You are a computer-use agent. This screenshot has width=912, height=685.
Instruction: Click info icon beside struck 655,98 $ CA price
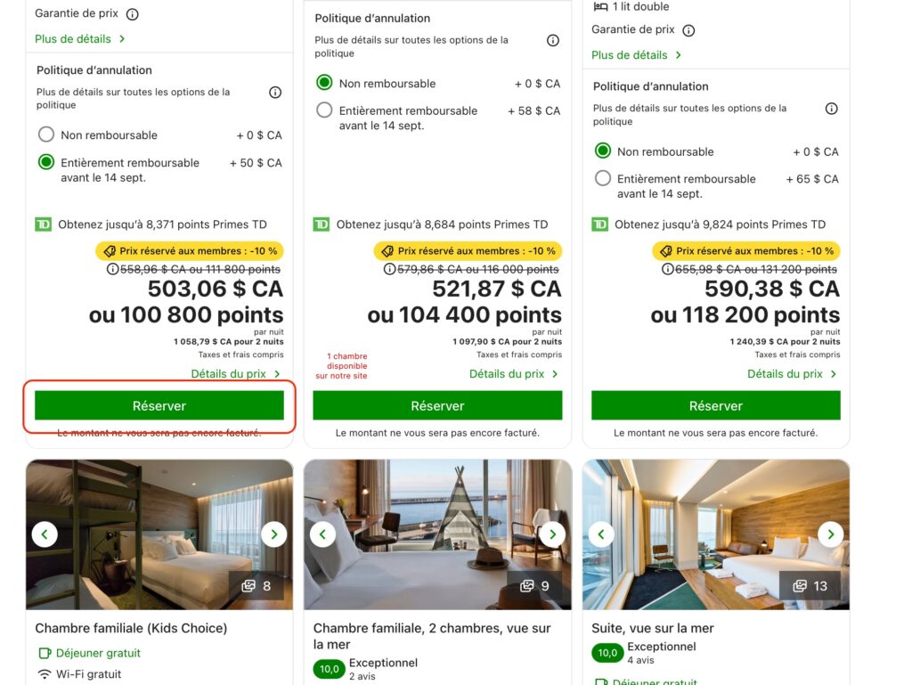pos(669,269)
